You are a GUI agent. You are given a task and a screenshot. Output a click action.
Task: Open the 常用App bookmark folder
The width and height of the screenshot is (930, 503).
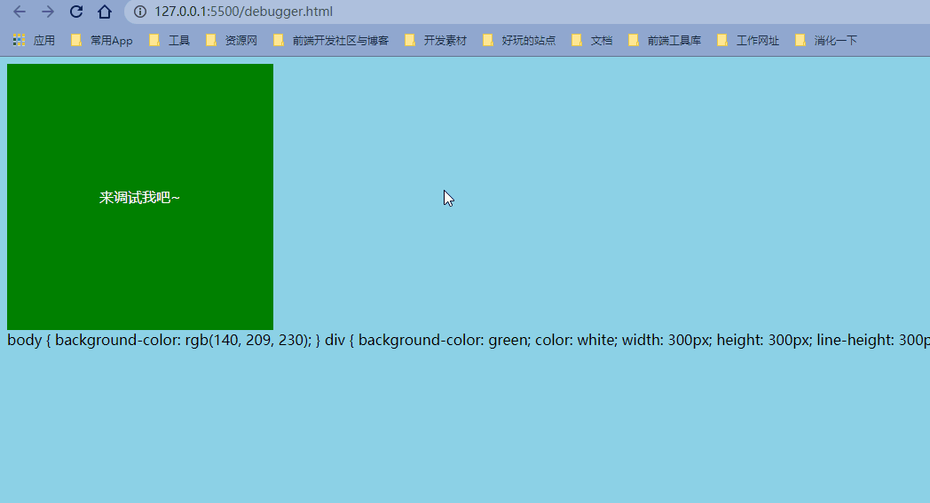[102, 40]
